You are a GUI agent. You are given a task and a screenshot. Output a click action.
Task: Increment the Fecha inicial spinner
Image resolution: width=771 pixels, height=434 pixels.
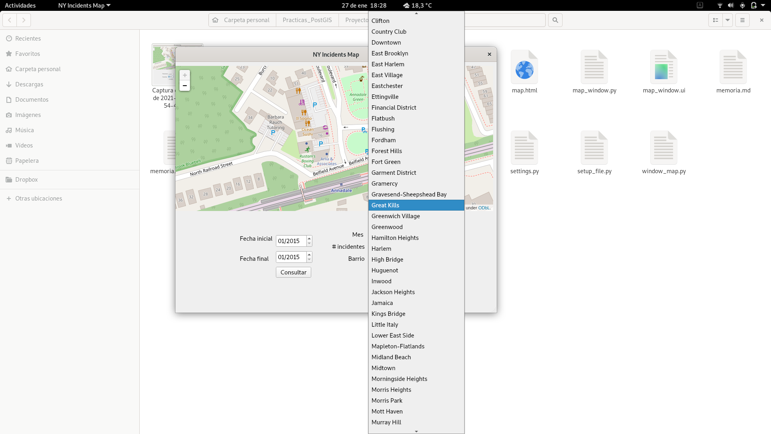(309, 238)
